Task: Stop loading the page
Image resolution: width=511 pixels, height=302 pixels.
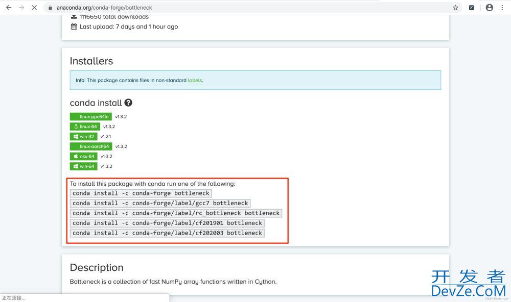Action: point(34,8)
